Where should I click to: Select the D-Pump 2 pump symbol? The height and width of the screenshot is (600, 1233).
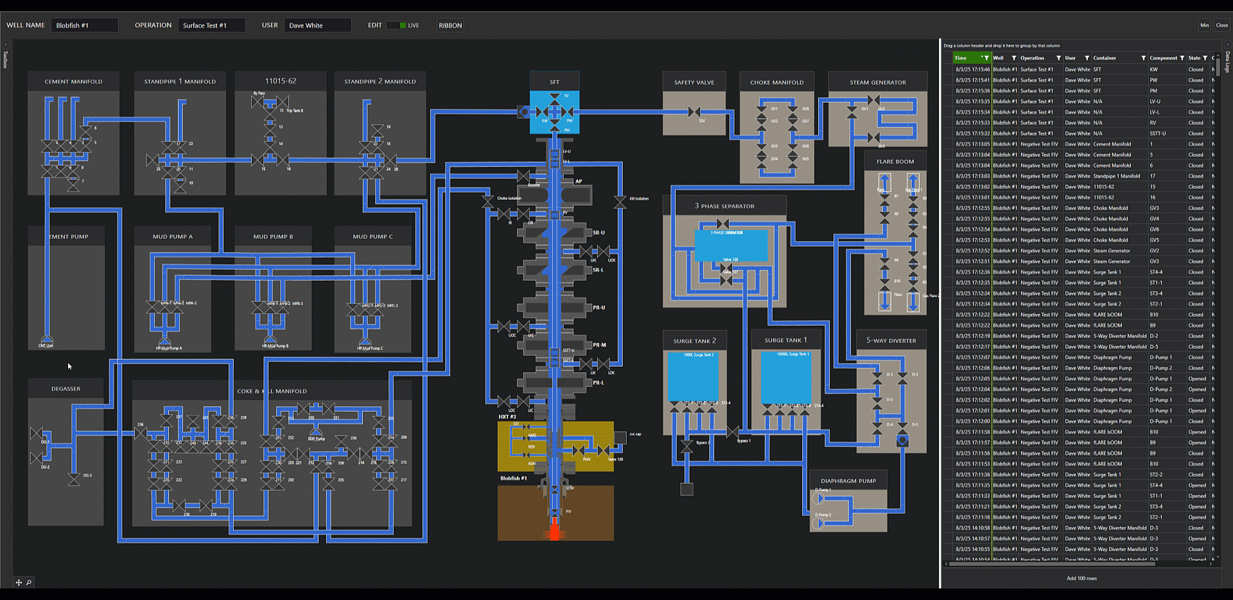tap(819, 524)
